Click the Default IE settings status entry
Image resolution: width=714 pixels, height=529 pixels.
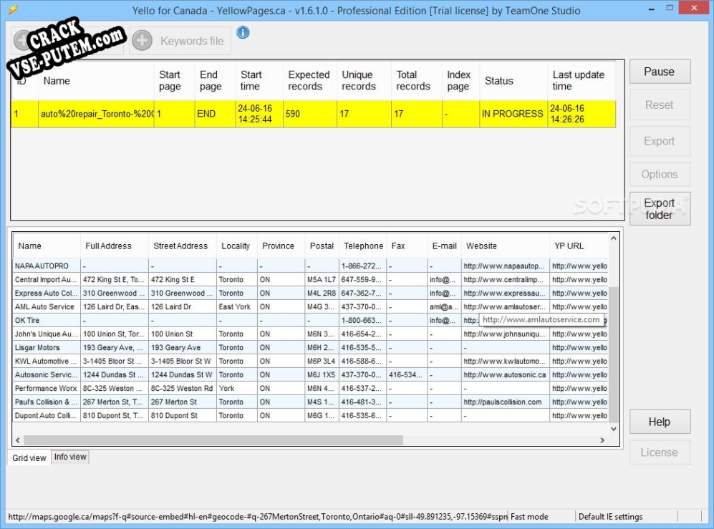611,517
